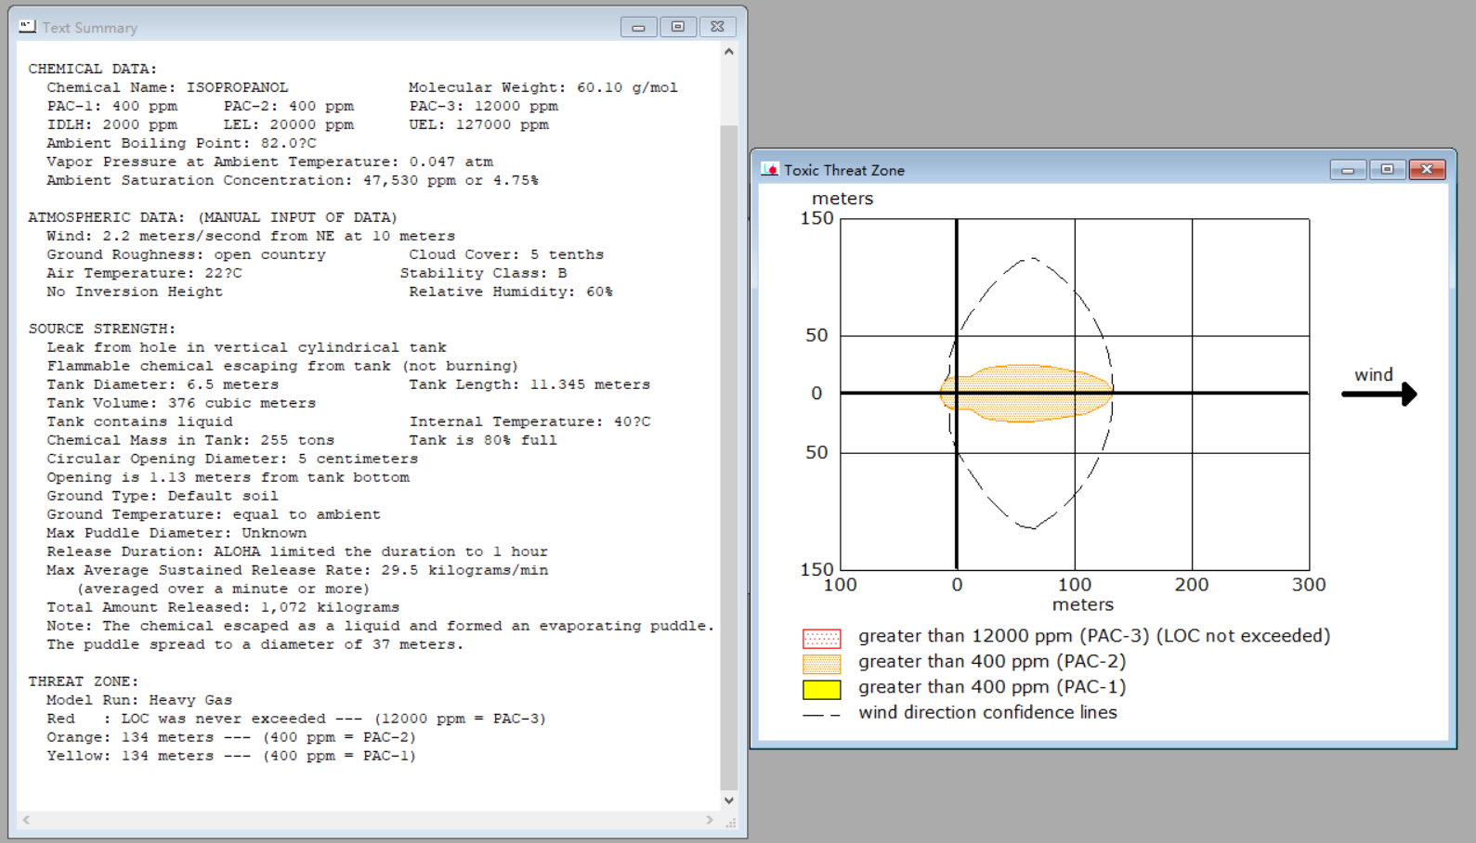This screenshot has width=1476, height=843.
Task: Click the 'SOURCE STRENGTH:' heading
Action: point(102,329)
